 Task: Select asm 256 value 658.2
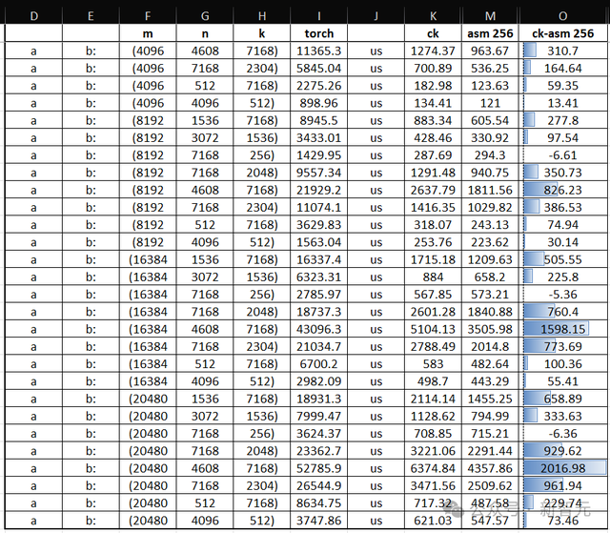point(490,277)
